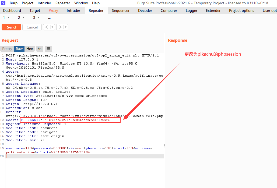Click the Upgrade-Insecure-Requests header
This screenshot has height=188, width=277.
(36, 124)
